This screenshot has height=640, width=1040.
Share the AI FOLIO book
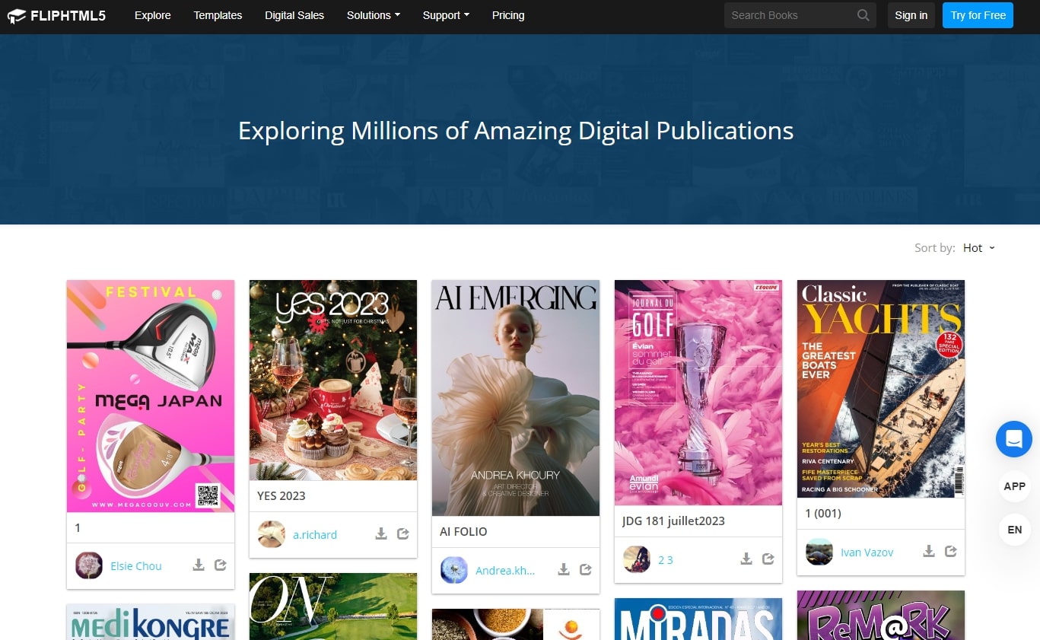tap(586, 569)
